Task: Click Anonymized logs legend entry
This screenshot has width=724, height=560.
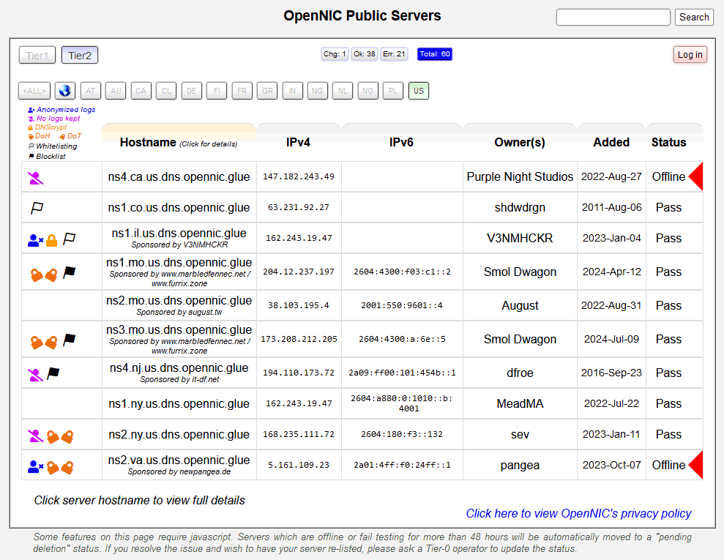Action: tap(61, 110)
